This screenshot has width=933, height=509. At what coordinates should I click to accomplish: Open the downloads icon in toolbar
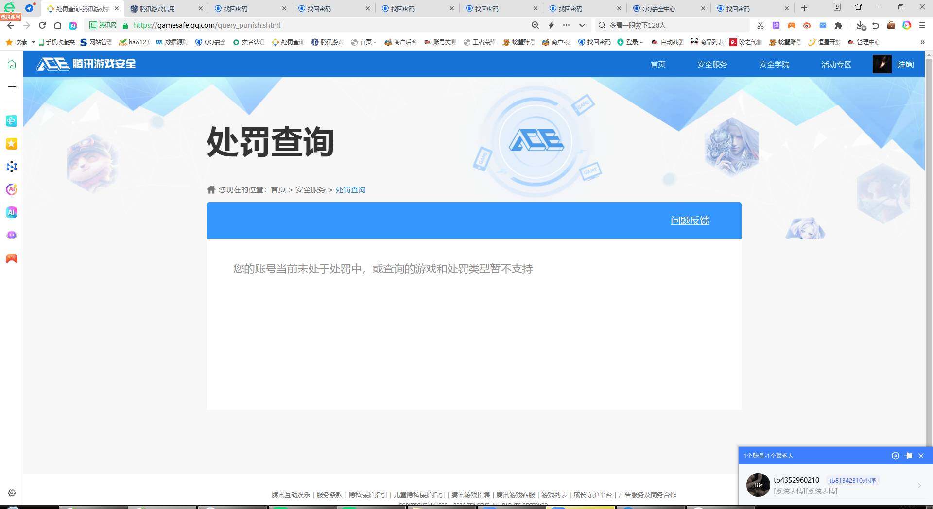tap(861, 25)
